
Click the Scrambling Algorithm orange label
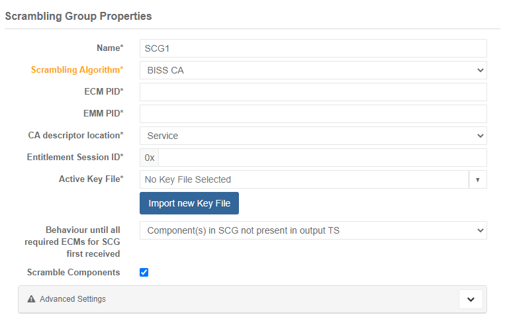click(77, 69)
